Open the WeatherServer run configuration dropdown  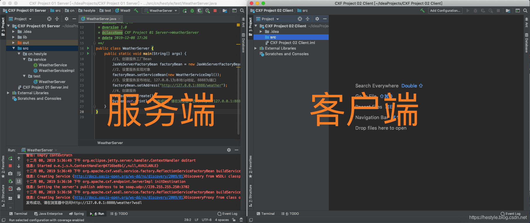(x=161, y=11)
